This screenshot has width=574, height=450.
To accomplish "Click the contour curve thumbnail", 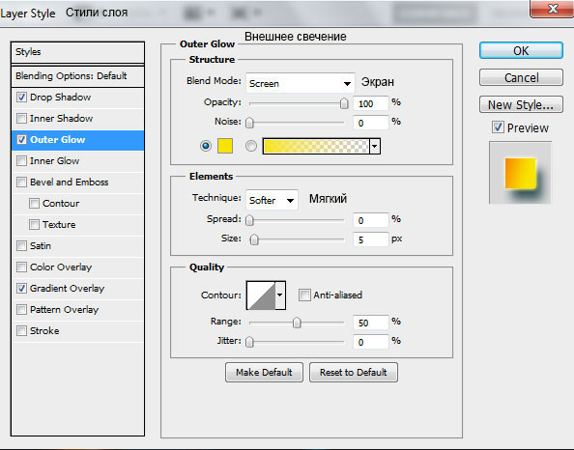I will pos(261,295).
